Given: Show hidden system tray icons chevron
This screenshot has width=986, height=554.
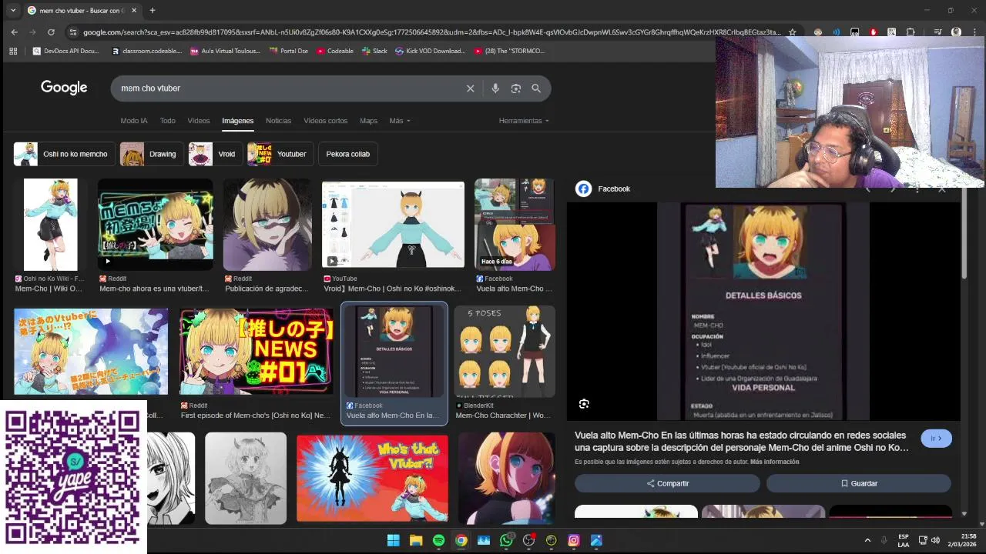Looking at the screenshot, I should [867, 540].
